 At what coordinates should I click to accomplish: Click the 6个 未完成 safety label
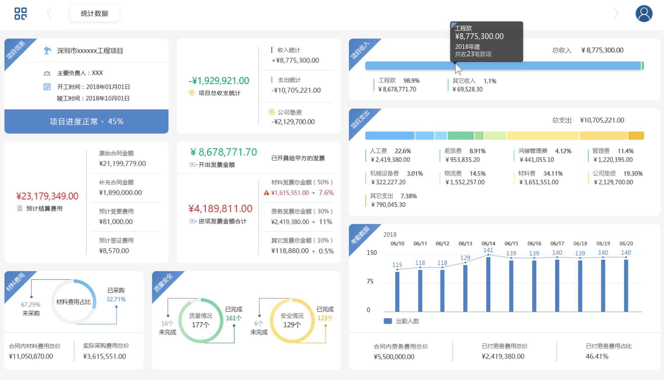pyautogui.click(x=259, y=328)
